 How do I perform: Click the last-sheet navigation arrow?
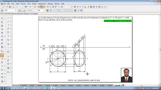tap(19, 85)
